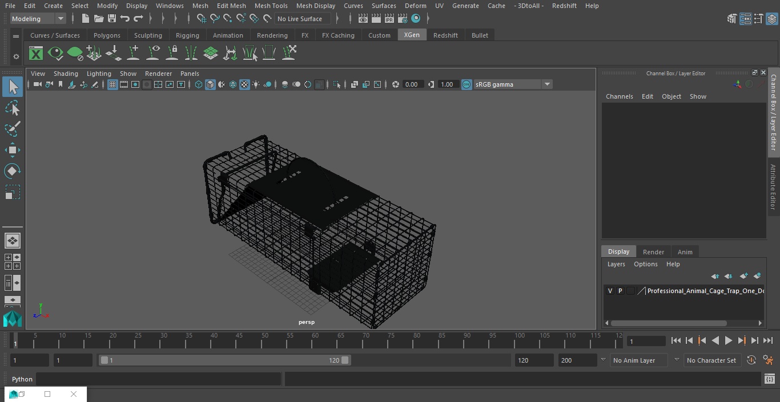Open a scene with folder icon

(98, 19)
